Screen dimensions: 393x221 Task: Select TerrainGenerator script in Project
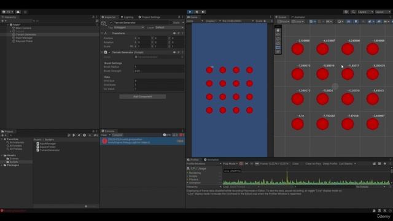48,150
